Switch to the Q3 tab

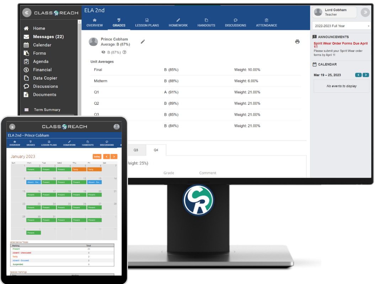click(x=136, y=150)
